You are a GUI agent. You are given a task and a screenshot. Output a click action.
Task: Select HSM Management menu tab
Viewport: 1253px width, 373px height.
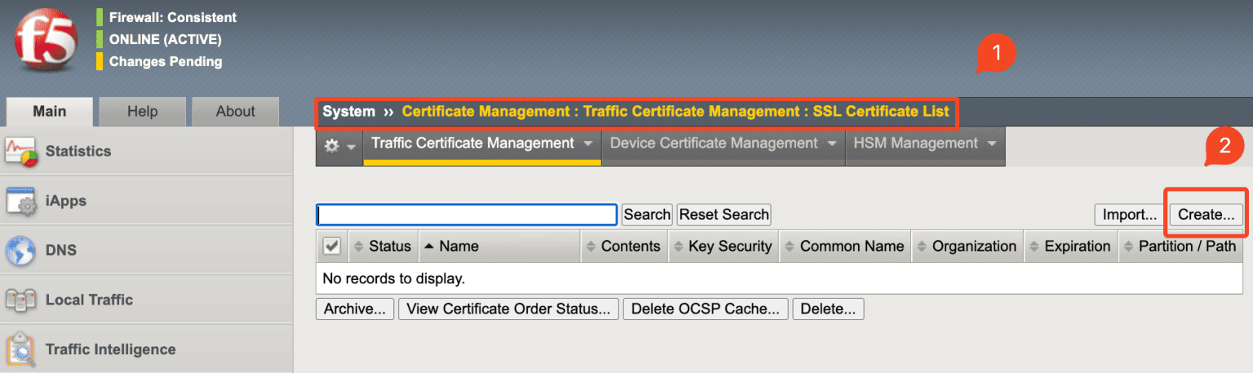(x=925, y=145)
